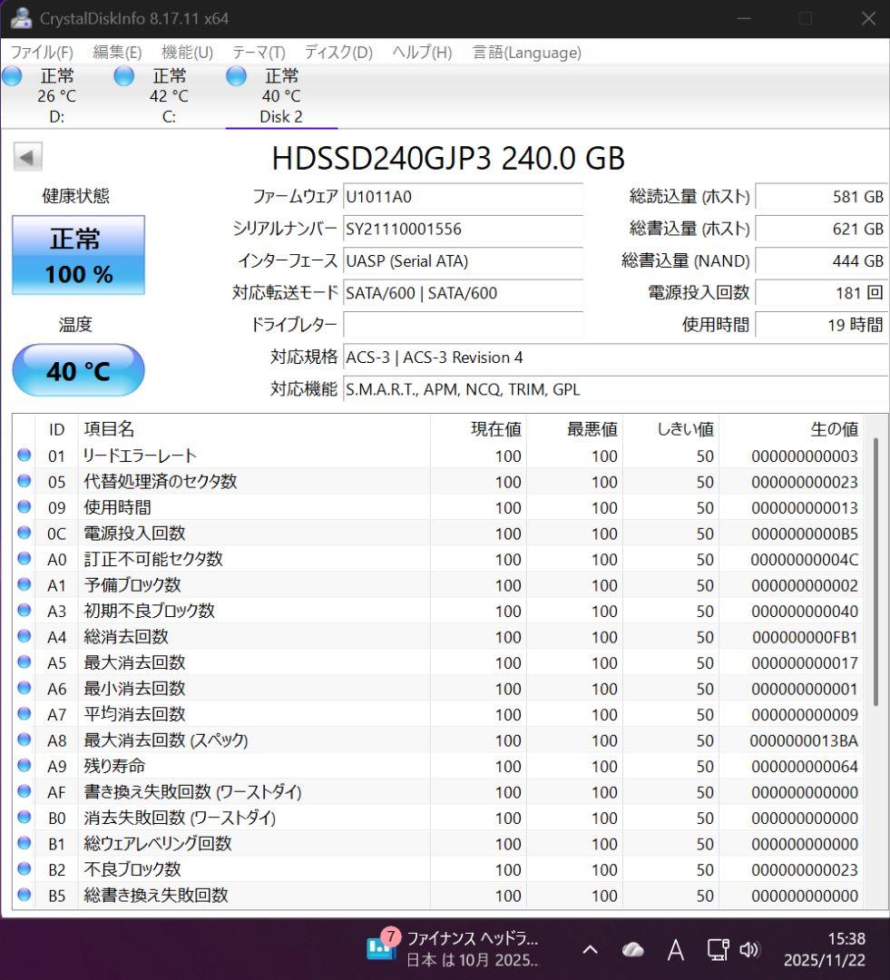Click the previous disk arrow button
Image resolution: width=890 pixels, height=980 pixels.
coord(27,158)
